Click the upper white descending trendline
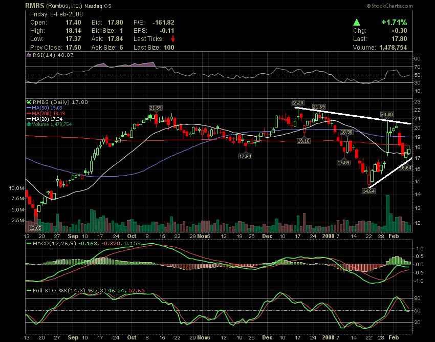Screen dimensions: 435x342 tap(353, 115)
